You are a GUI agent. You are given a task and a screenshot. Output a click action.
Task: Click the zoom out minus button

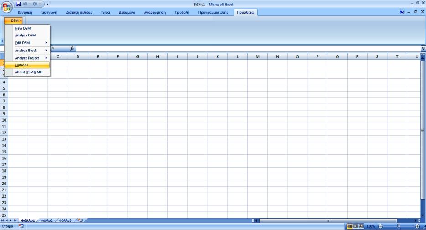(x=381, y=226)
